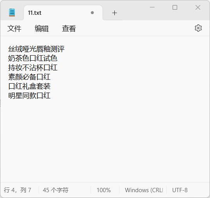Add a new tab with plus icon
Viewport: 210px width, 198px height.
(114, 13)
